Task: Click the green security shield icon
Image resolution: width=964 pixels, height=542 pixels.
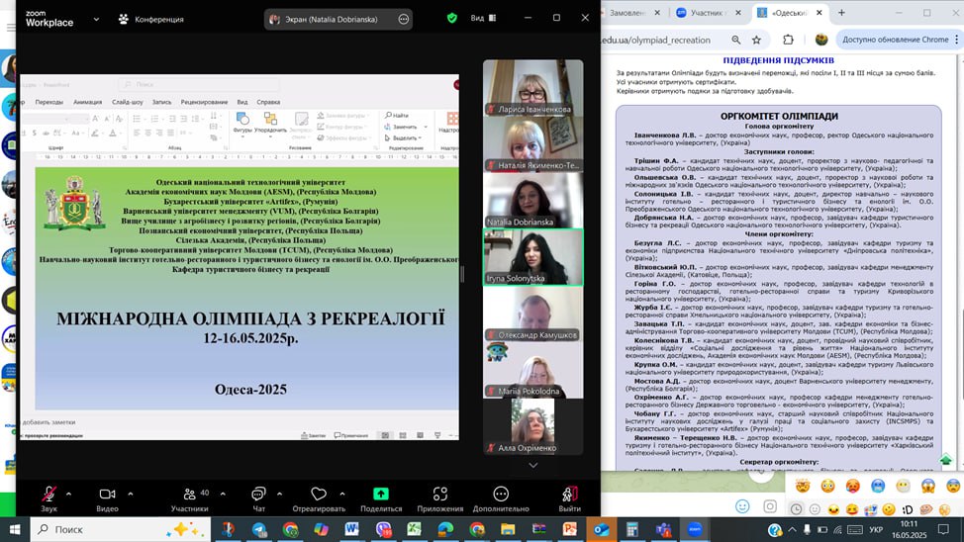Action: point(452,18)
